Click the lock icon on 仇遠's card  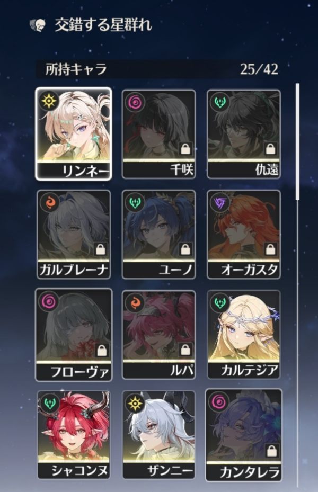click(271, 149)
